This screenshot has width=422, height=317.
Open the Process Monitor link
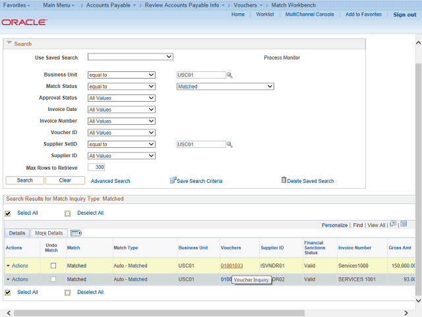pos(282,57)
